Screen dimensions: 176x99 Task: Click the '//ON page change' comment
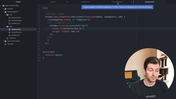point(54,14)
